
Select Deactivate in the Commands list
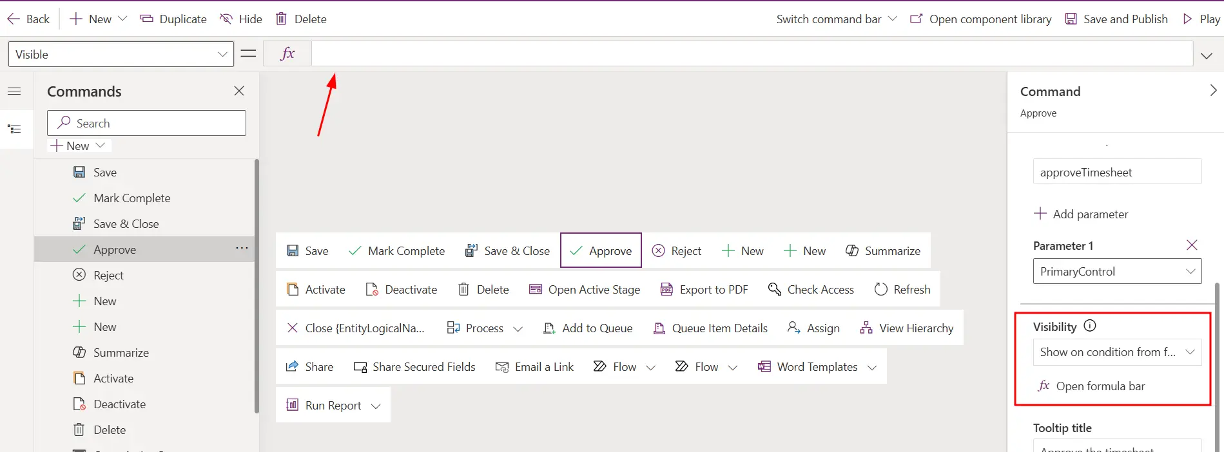[x=146, y=404]
